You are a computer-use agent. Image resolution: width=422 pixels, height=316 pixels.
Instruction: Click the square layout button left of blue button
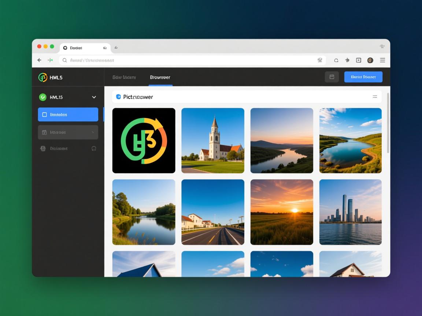click(x=332, y=77)
